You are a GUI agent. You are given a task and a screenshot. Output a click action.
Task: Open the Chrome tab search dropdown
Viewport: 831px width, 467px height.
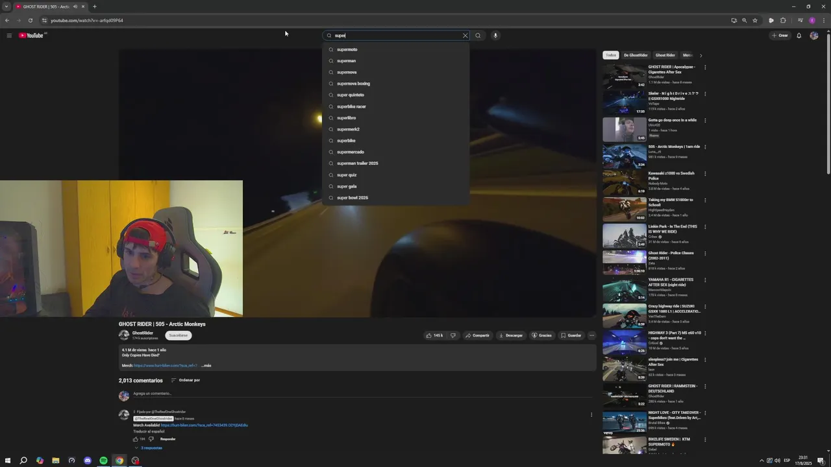[6, 6]
